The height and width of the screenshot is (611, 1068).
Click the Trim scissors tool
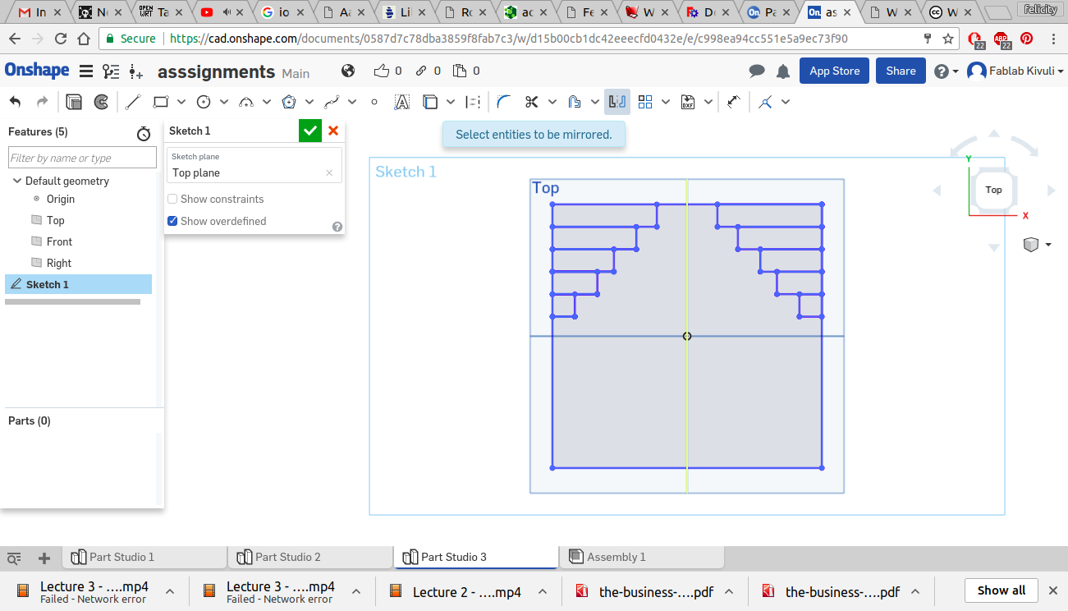(531, 102)
